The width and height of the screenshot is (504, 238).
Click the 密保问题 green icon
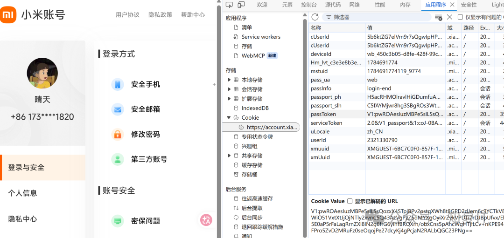[118, 221]
